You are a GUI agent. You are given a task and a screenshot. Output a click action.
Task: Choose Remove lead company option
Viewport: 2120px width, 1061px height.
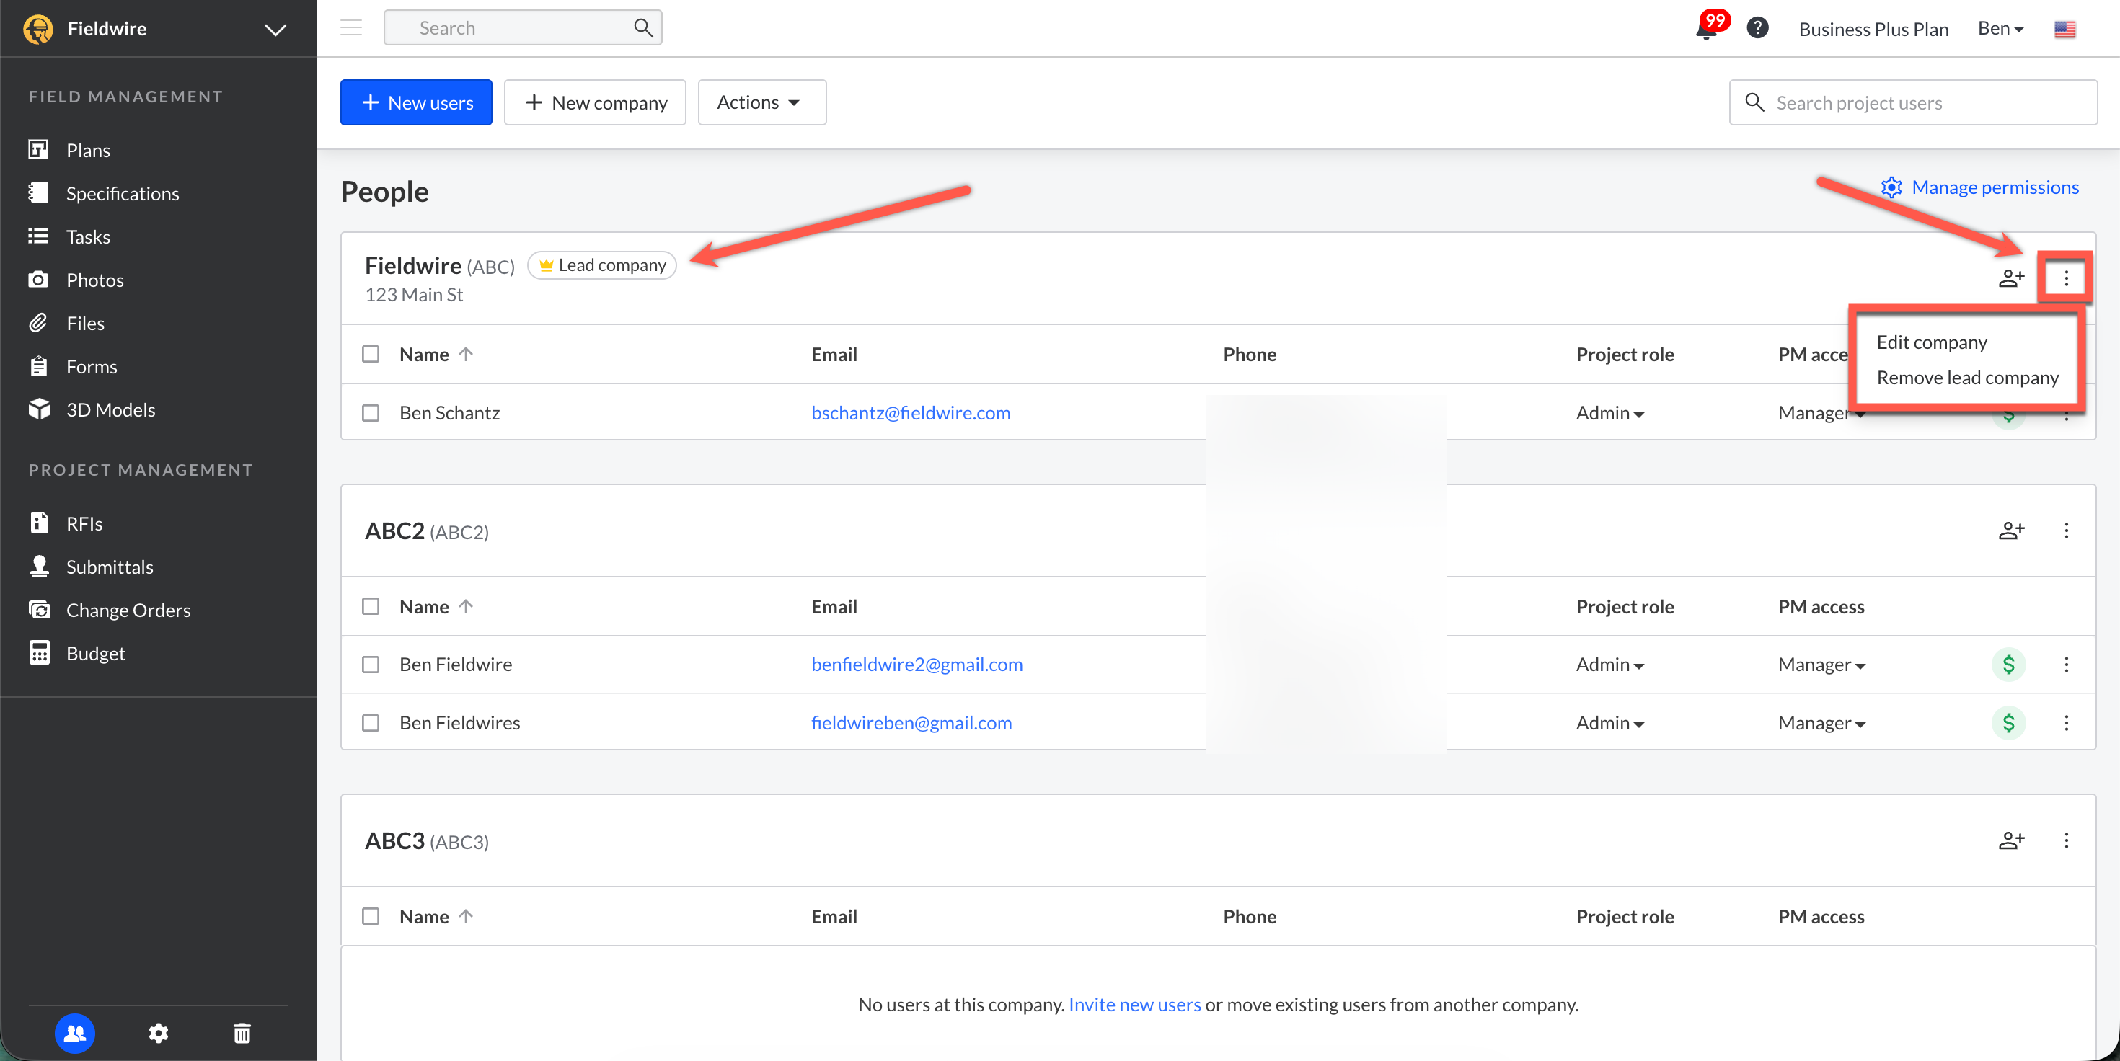(1967, 378)
